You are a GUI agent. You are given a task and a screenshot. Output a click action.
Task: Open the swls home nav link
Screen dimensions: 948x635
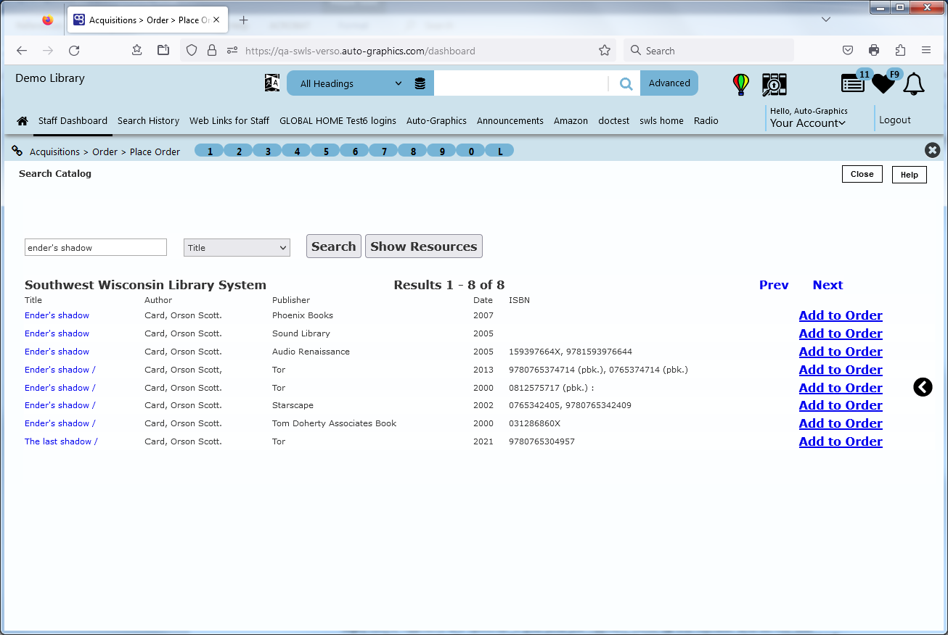[661, 121]
